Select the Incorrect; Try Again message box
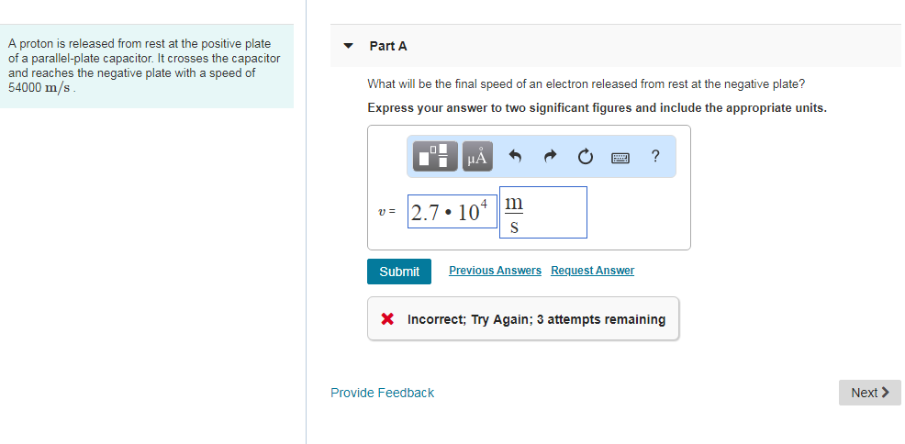 coord(523,319)
